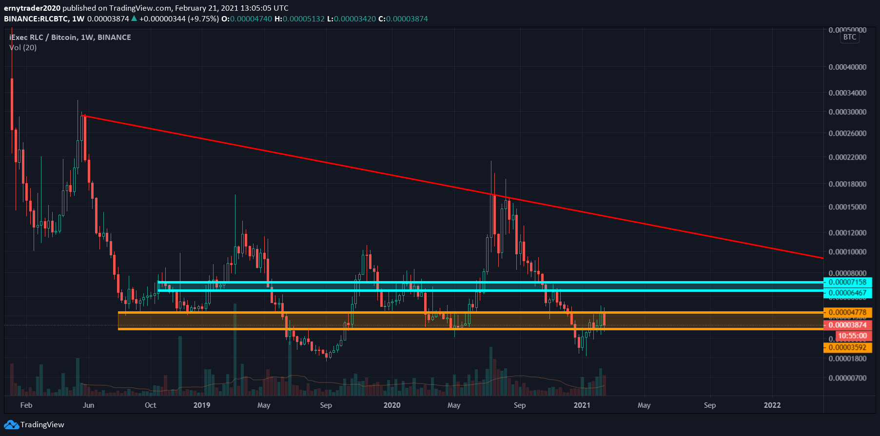Click the 2022 label on time axis
This screenshot has width=880, height=436.
tap(772, 405)
